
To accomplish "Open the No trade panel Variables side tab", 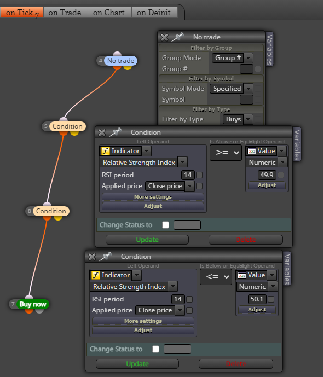I will tap(270, 50).
